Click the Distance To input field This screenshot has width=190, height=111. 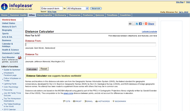click(90, 58)
